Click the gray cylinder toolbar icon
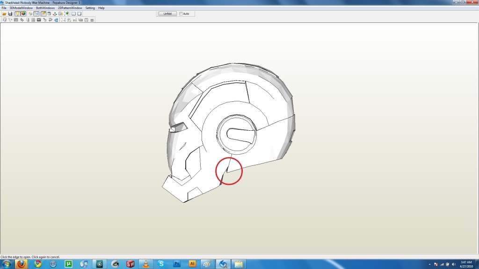479x269 pixels. click(x=49, y=14)
